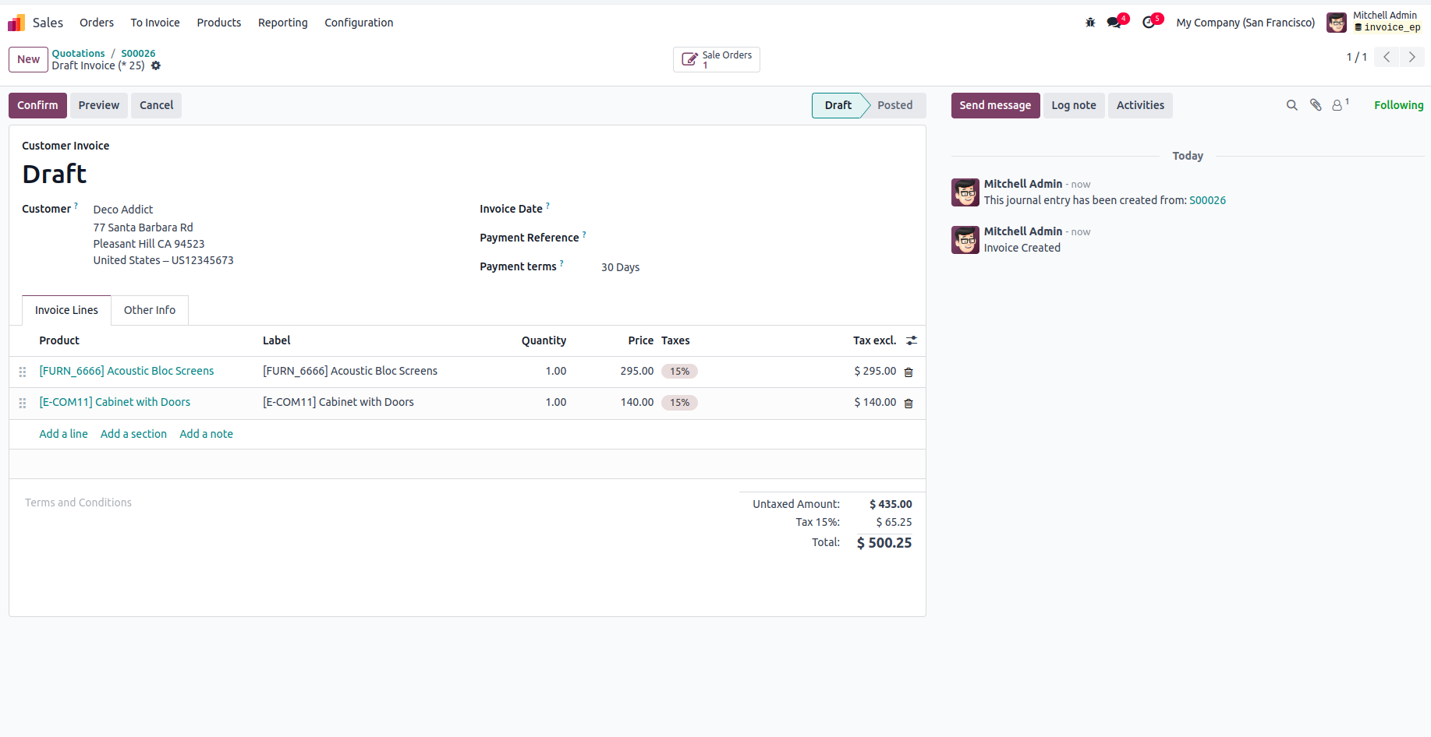Open the conversations chat icon
The height and width of the screenshot is (737, 1431).
point(1114,23)
